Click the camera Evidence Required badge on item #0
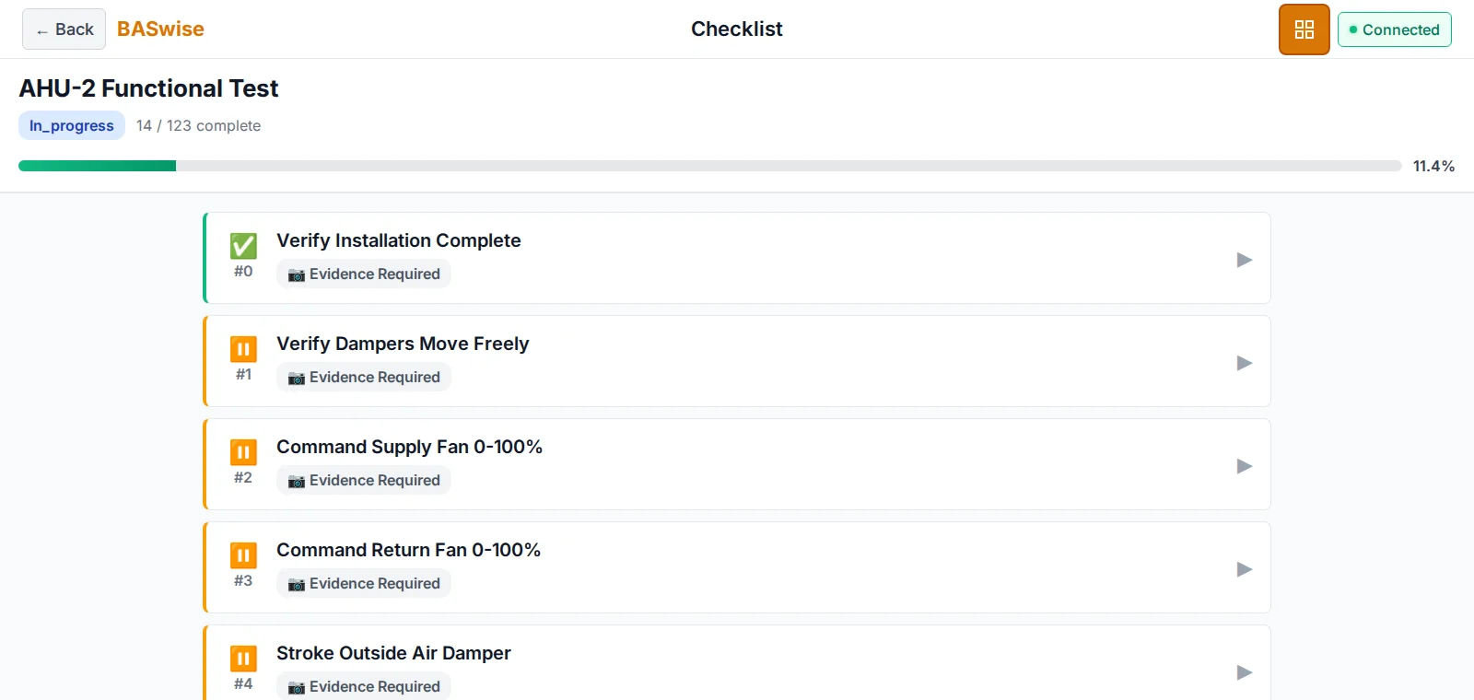Screen dimensions: 1474x700 (364, 274)
